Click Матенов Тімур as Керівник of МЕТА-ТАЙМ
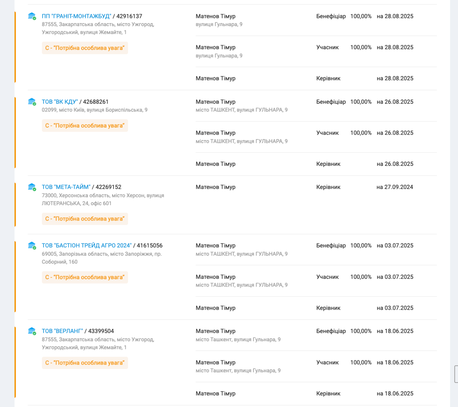The width and height of the screenshot is (458, 407). 215,187
